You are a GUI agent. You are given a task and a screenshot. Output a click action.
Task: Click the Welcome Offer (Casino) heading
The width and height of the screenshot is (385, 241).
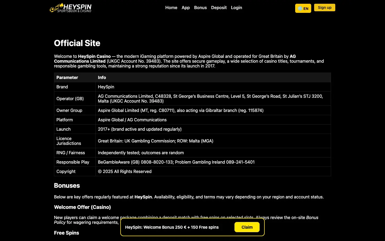pos(82,207)
